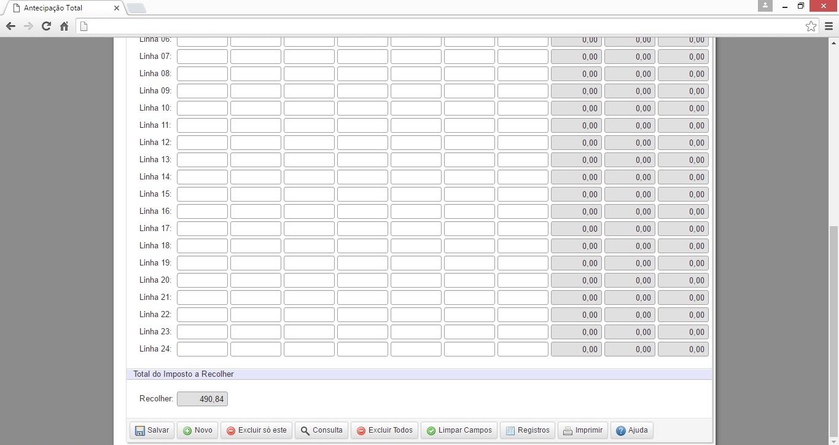The image size is (839, 445).
Task: Click the Excluir só este button
Action: (256, 430)
